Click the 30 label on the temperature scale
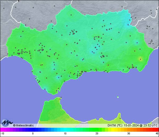 (129, 134)
